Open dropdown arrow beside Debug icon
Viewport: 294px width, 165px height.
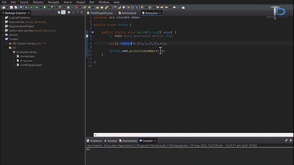coord(40,7)
